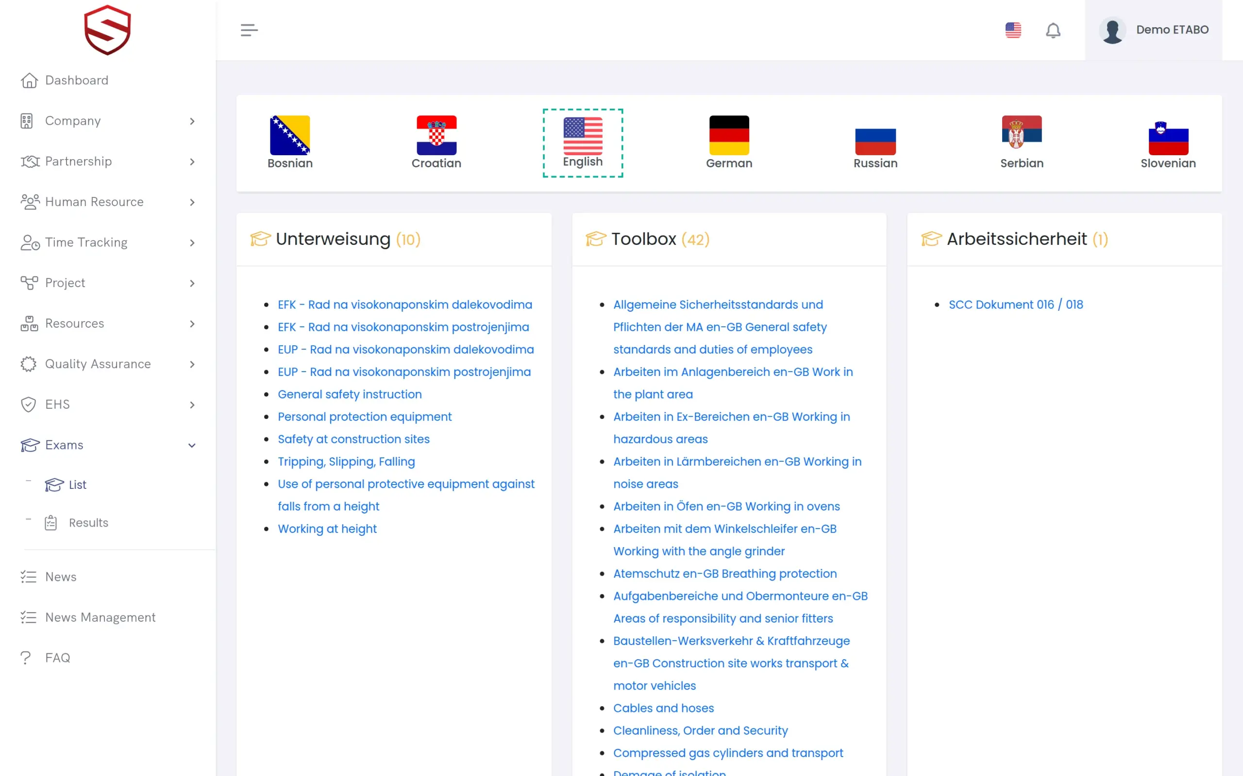Expand the Company menu chevron

pos(192,121)
